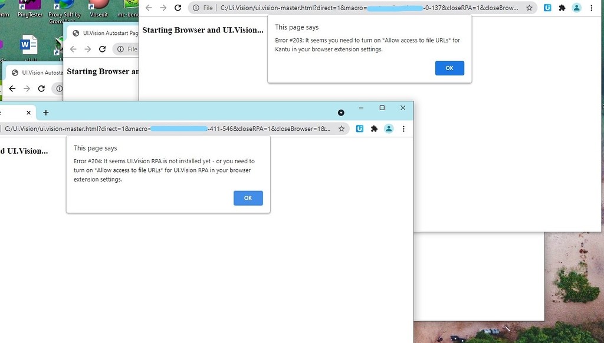Open the Chrome profile avatar icon
This screenshot has height=343, width=604.
tap(389, 128)
